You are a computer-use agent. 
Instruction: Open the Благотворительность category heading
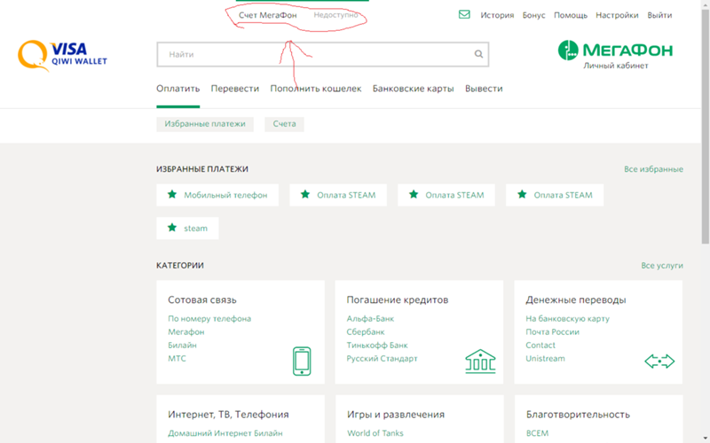click(578, 415)
